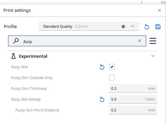The height and width of the screenshot is (125, 166).
Task: Clear the fuzzy search text
Action: click(140, 41)
